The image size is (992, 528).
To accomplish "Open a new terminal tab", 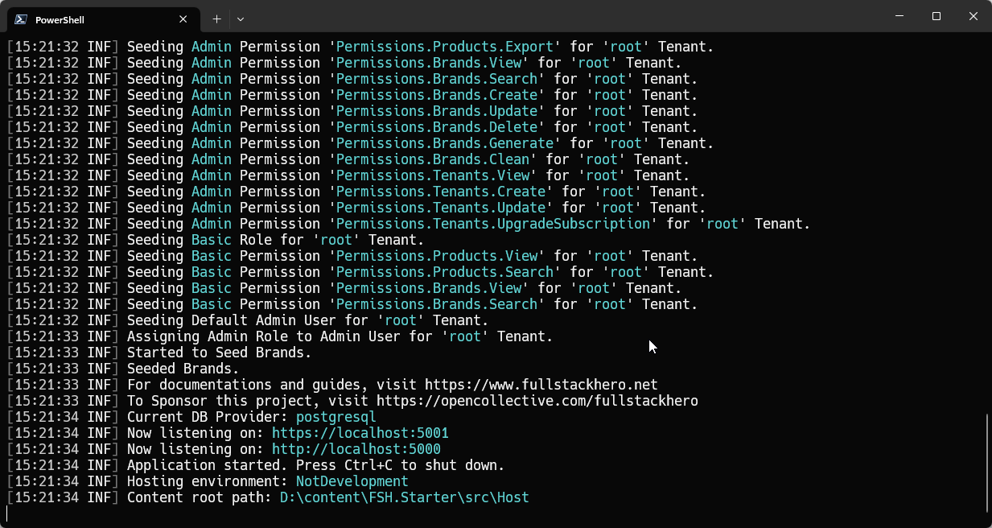I will point(216,19).
